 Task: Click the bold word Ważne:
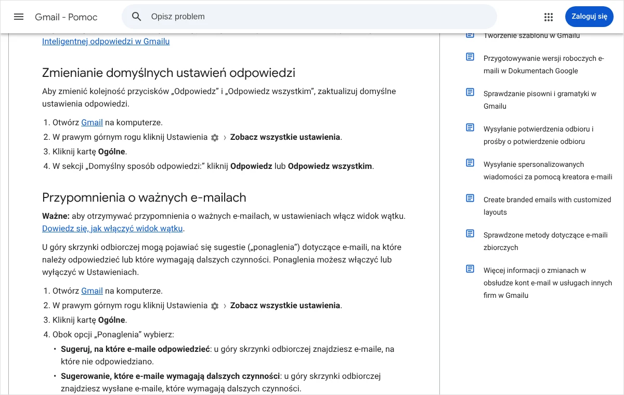click(x=56, y=216)
